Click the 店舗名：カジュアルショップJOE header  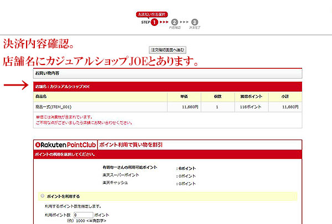click(x=168, y=87)
